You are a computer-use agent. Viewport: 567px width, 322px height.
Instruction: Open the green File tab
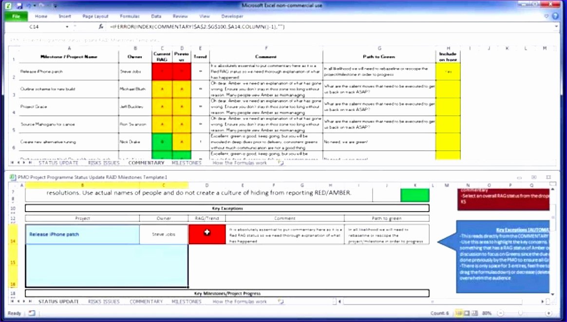click(x=16, y=16)
